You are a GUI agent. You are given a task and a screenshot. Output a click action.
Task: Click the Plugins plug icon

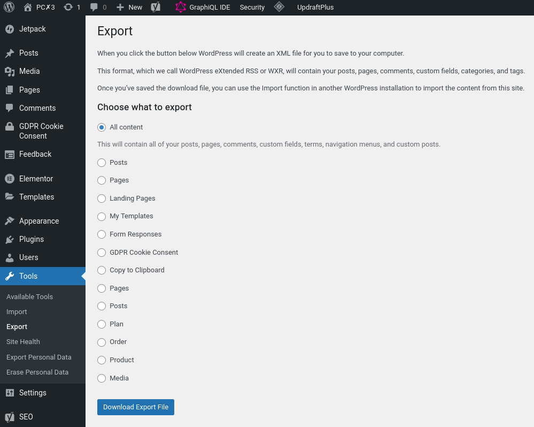(10, 239)
